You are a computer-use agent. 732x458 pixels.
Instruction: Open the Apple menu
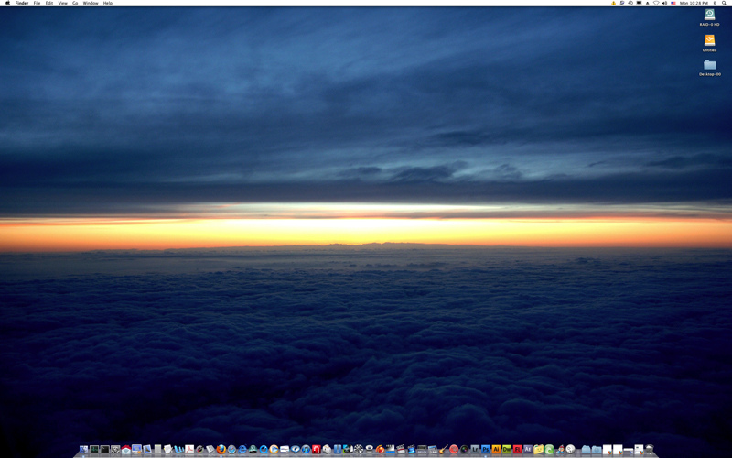(7, 3)
